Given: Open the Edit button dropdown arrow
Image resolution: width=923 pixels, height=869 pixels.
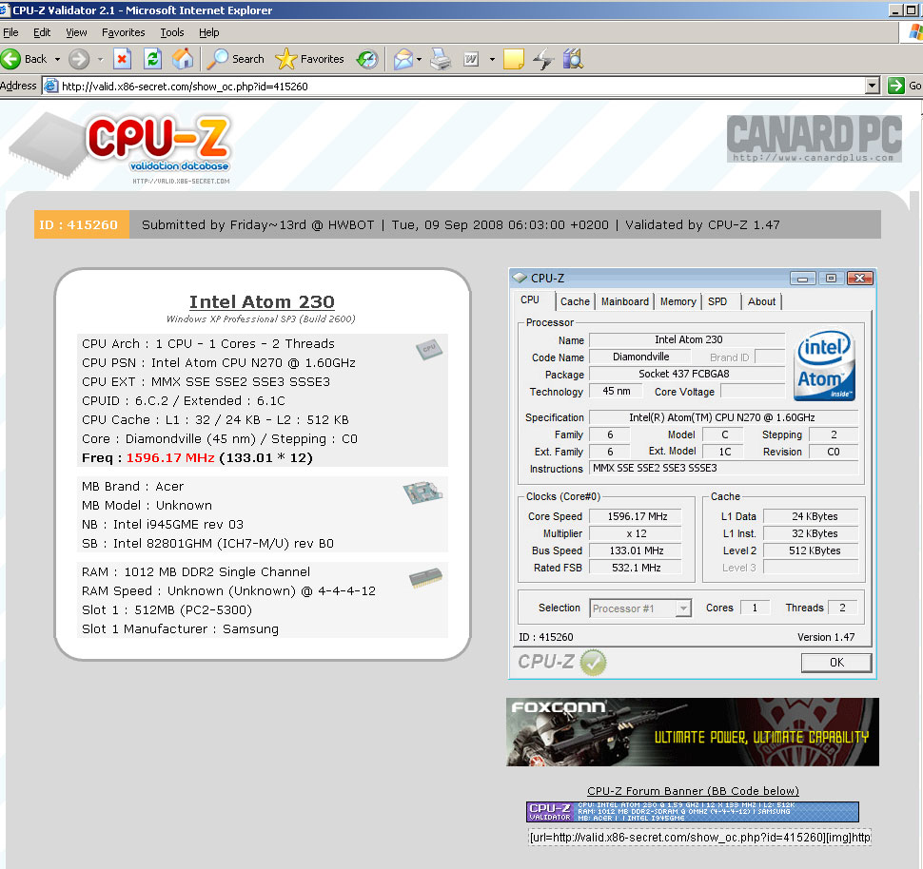Looking at the screenshot, I should click(x=492, y=59).
